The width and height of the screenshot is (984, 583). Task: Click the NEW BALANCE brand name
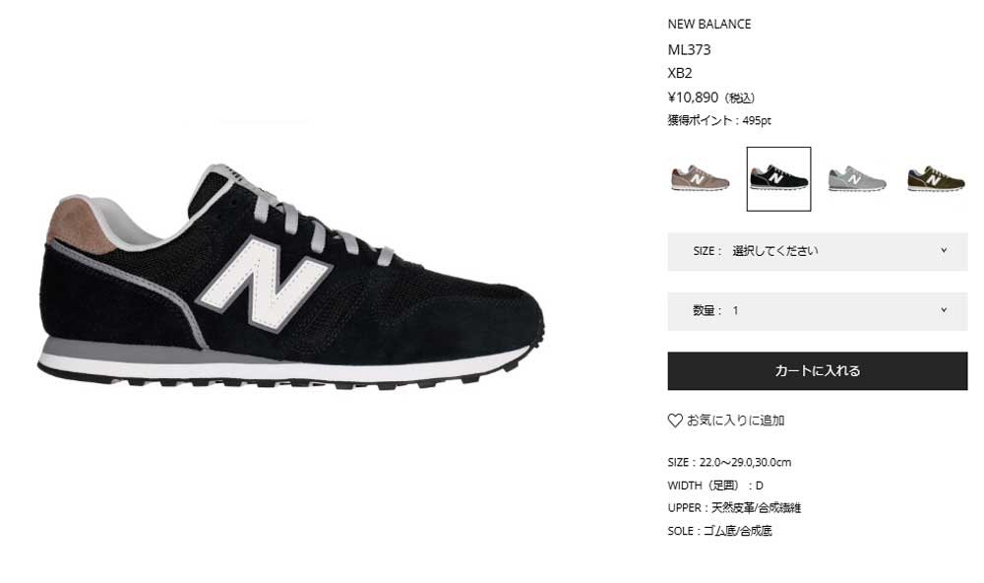(x=709, y=24)
